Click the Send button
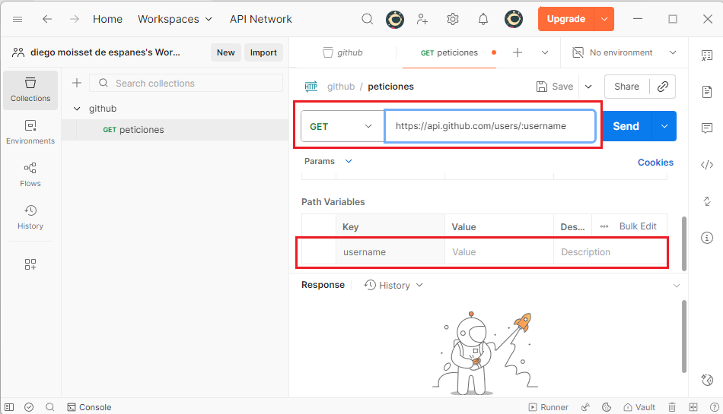 tap(626, 126)
